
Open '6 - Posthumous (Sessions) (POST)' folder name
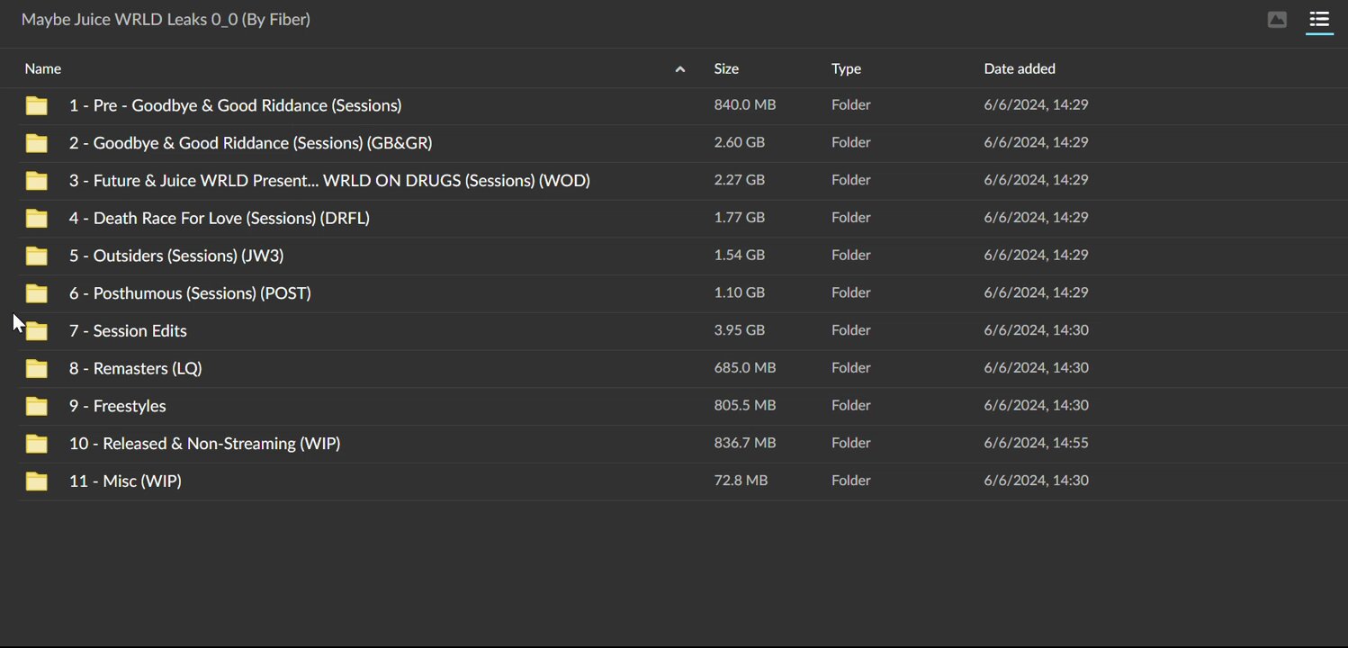[190, 293]
